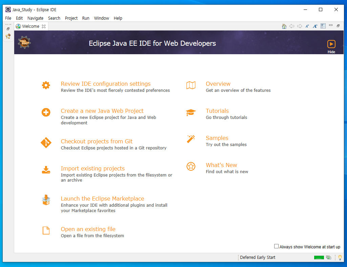Click the Git diamond icon
Viewport: 347px width, 267px height.
pyautogui.click(x=46, y=143)
